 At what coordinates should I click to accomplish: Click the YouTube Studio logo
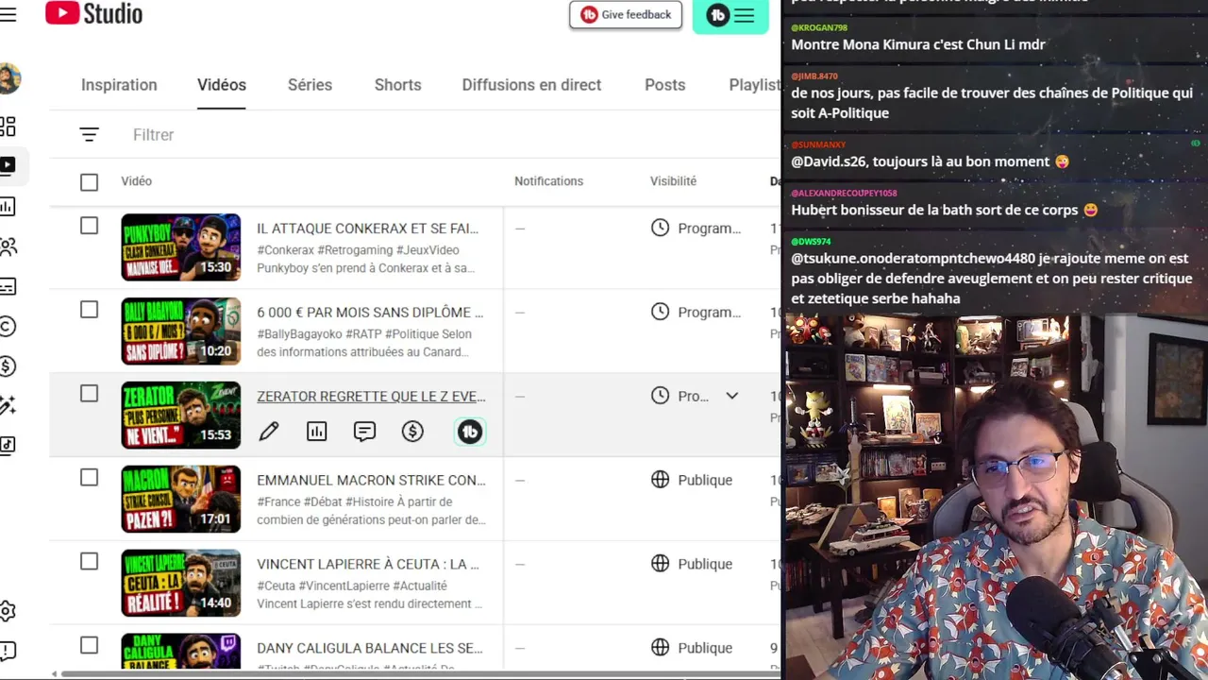click(x=93, y=14)
